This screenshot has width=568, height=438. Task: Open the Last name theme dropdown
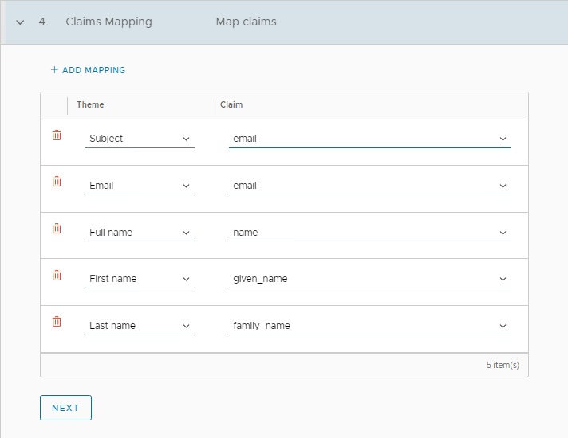140,326
